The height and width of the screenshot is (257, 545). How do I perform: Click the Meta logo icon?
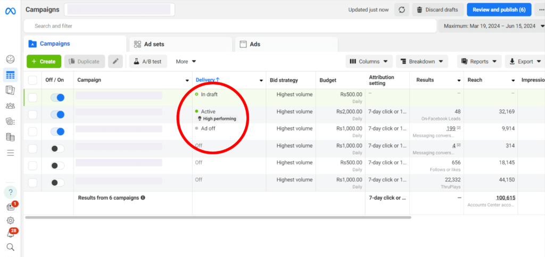(x=10, y=11)
